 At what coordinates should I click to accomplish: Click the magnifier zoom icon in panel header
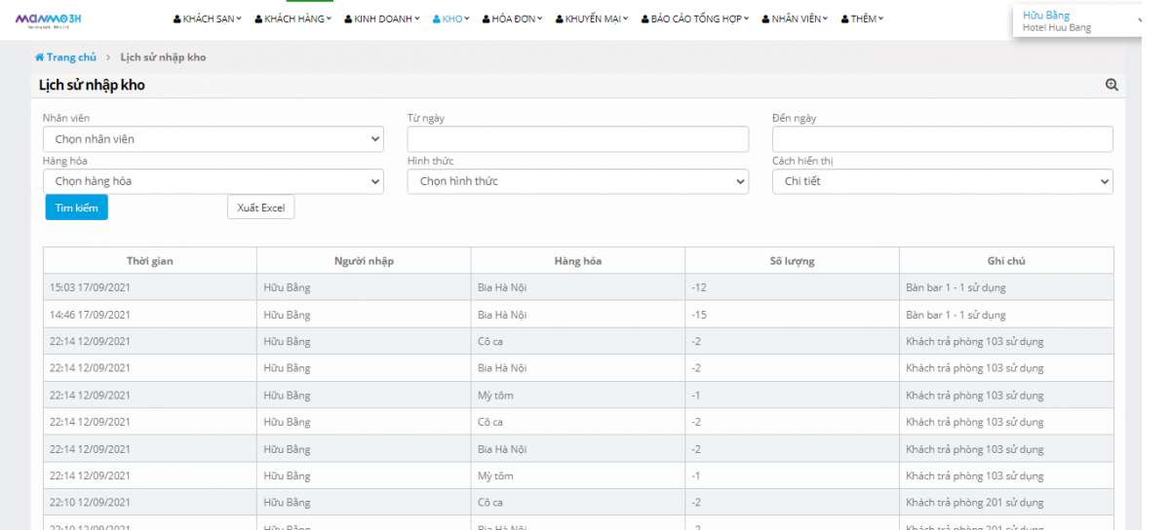tap(1111, 86)
